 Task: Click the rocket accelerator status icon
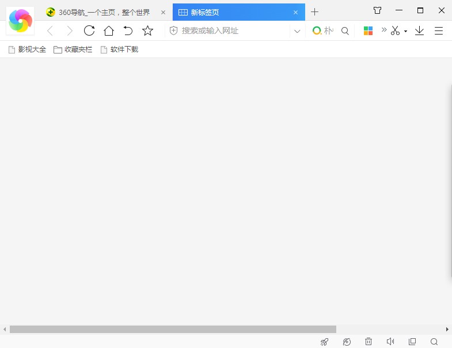[324, 342]
